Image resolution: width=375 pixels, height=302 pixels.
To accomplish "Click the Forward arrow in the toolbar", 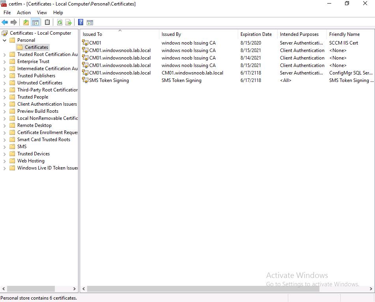I will (x=14, y=22).
